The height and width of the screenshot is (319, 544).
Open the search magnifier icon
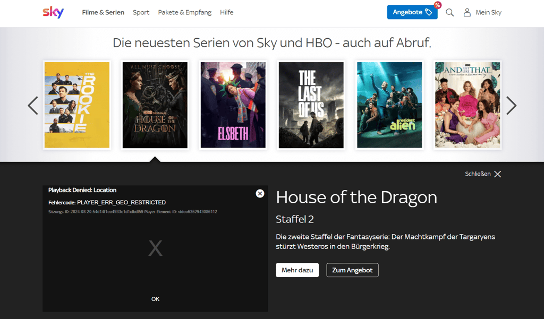(x=449, y=13)
